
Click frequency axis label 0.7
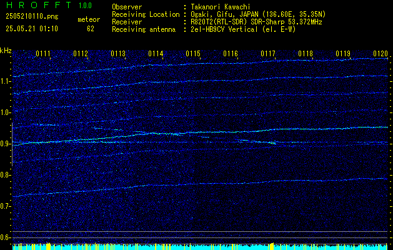[x=5, y=206]
